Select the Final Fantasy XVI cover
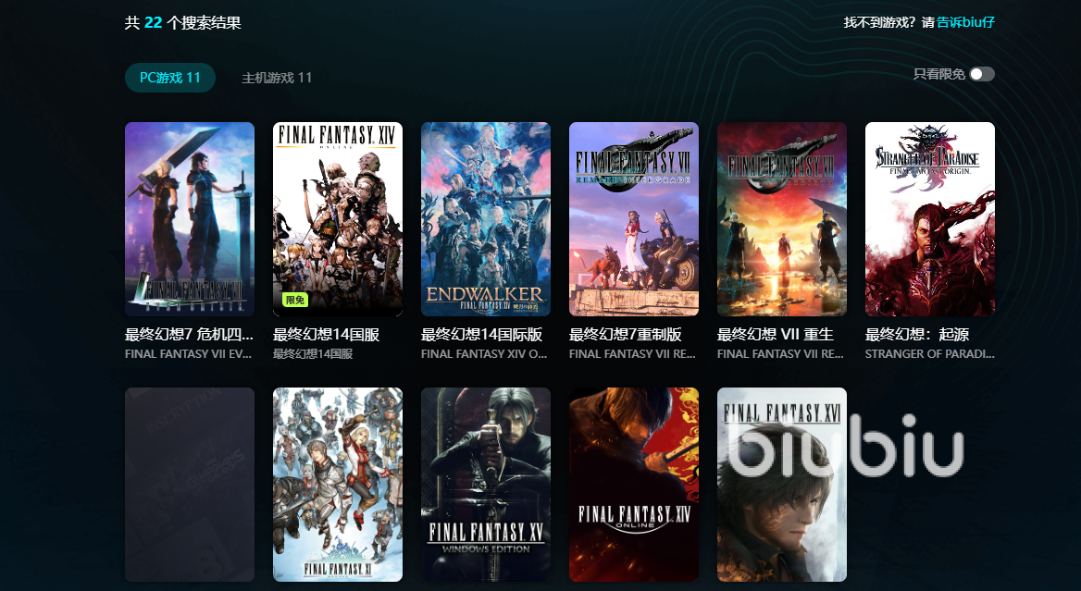 click(782, 485)
